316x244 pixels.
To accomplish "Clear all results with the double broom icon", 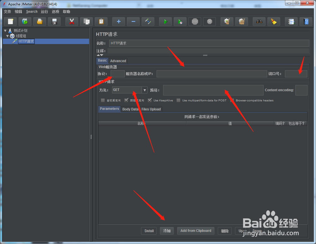I will pos(242,22).
